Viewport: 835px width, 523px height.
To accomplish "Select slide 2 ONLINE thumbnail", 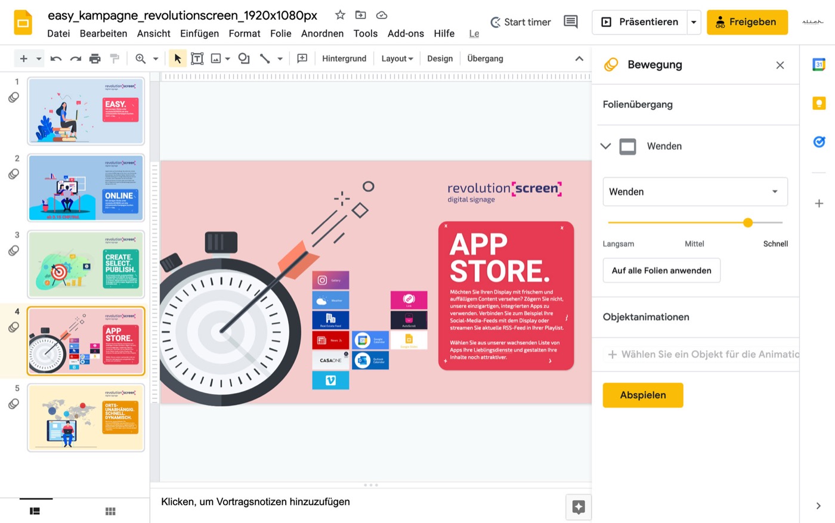I will (x=86, y=187).
